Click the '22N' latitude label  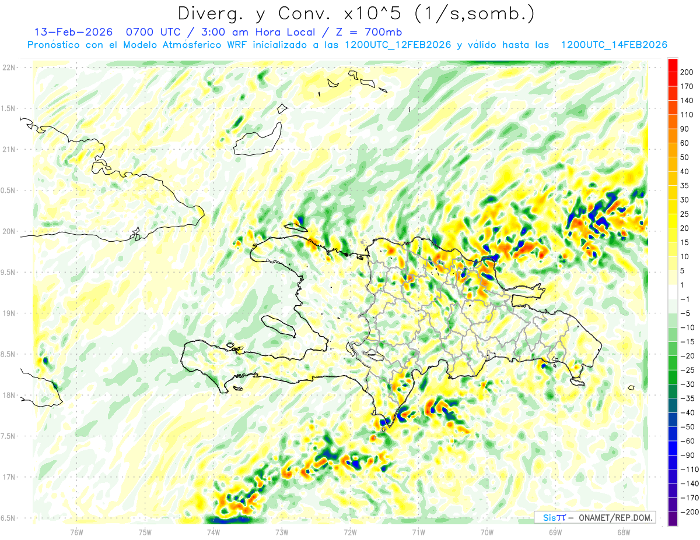(9, 67)
